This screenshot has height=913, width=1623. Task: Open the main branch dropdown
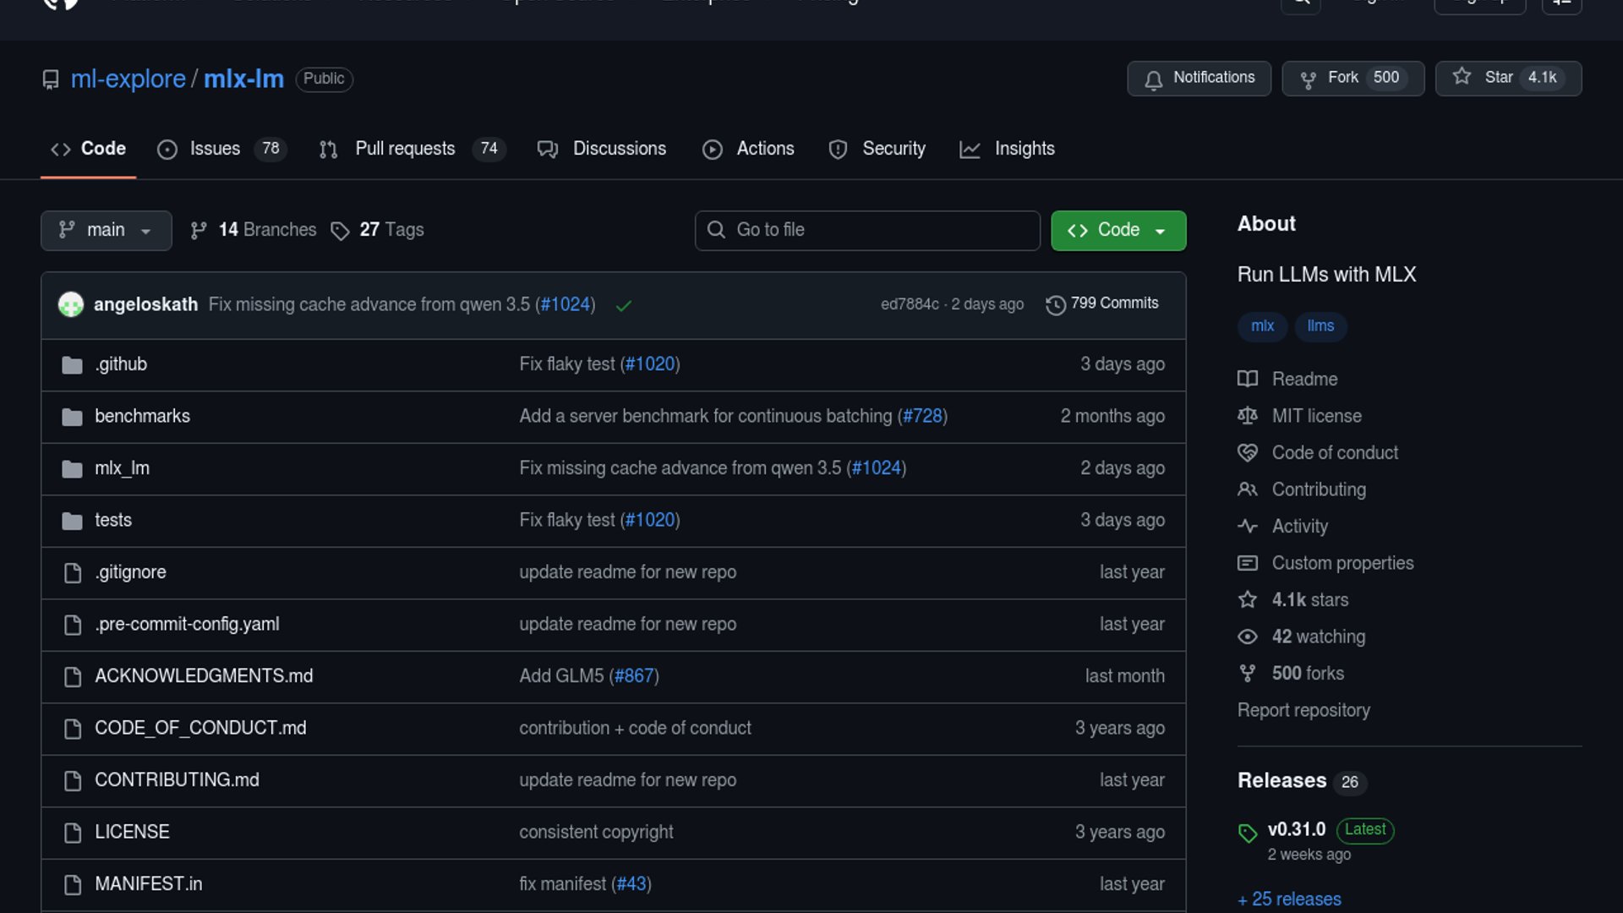pos(106,230)
